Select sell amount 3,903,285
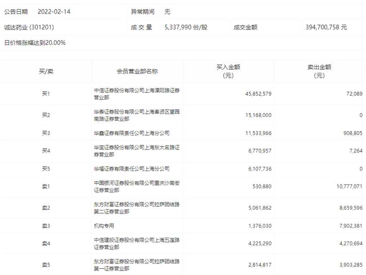This screenshot has height=275, width=366. (351, 265)
